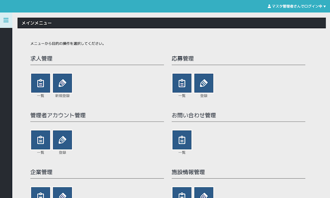Click the 一覧 text label under 求人管理
The height and width of the screenshot is (198, 330).
point(40,96)
